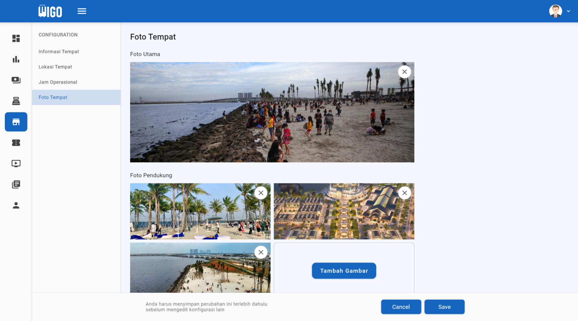The height and width of the screenshot is (321, 578).
Task: Save the photo changes
Action: pyautogui.click(x=444, y=307)
